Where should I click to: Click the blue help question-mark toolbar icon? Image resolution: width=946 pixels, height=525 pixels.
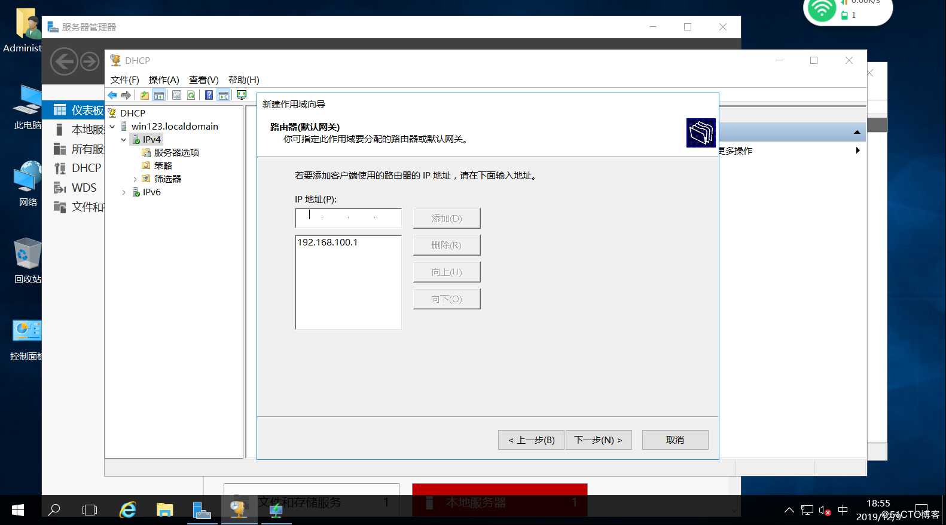pyautogui.click(x=209, y=95)
